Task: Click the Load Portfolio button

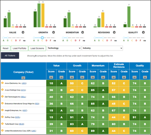Action: (19, 48)
